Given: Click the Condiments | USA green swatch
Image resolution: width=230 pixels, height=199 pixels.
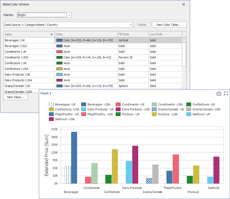Looking at the screenshot, I should [x=59, y=57].
